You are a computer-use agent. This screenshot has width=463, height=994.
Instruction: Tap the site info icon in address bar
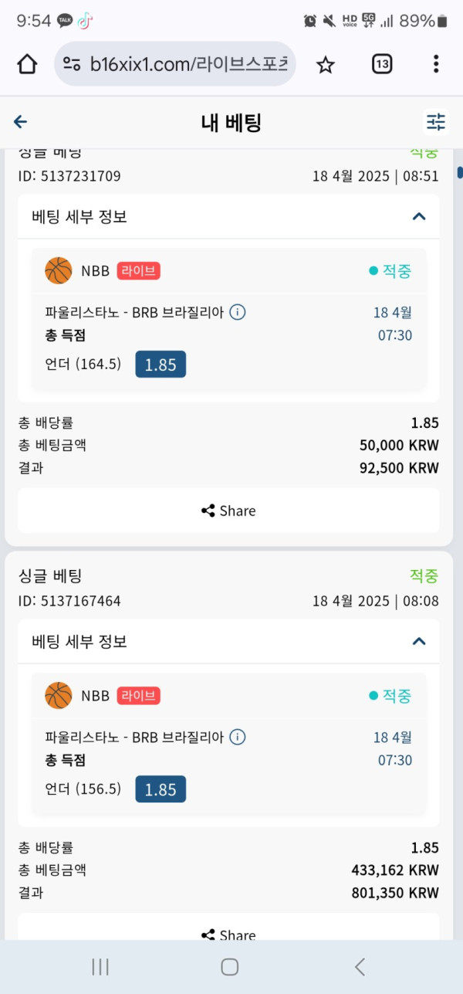[x=72, y=64]
